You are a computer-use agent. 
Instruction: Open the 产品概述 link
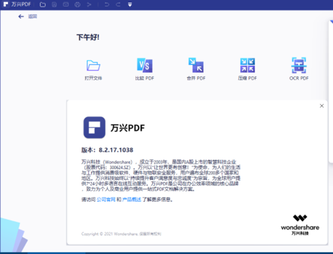[x=132, y=199]
